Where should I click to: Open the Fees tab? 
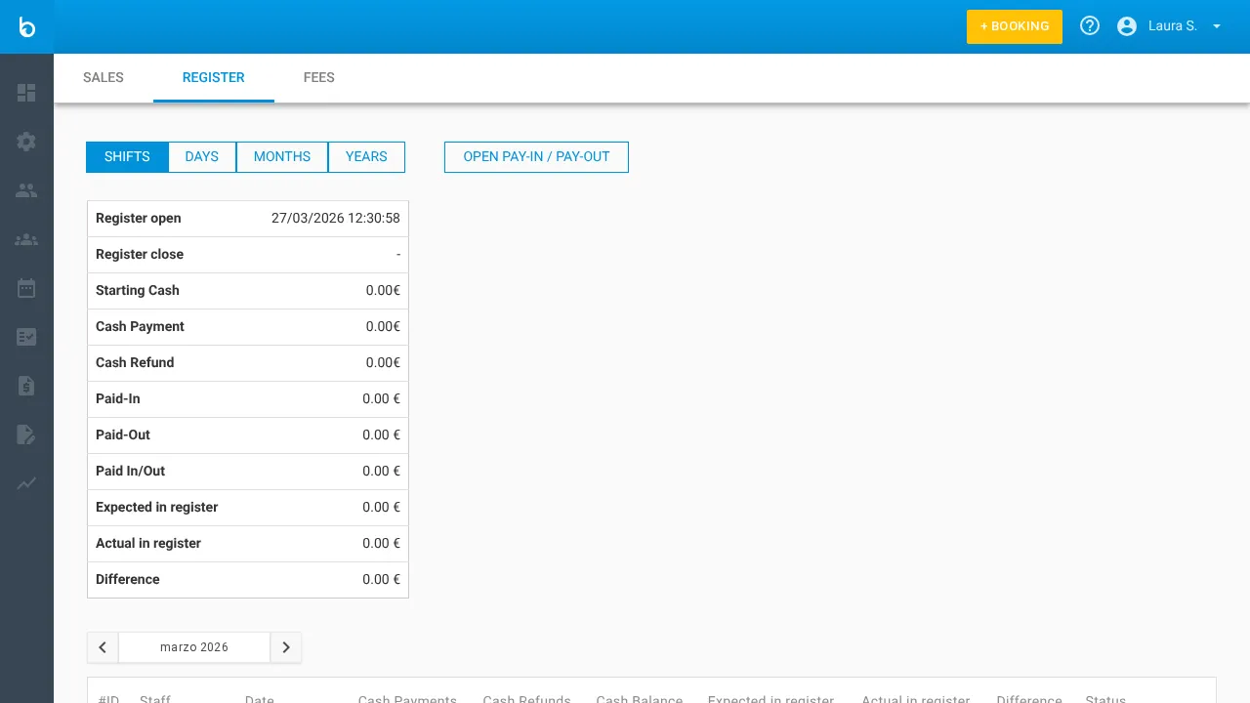point(319,78)
